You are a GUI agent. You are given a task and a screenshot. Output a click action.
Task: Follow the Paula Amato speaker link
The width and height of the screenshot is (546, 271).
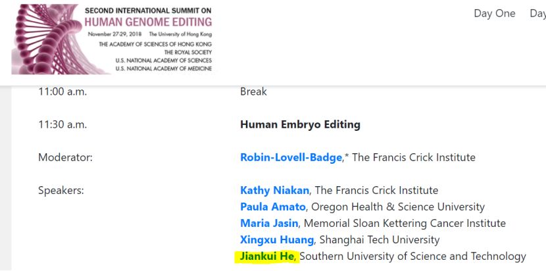272,207
